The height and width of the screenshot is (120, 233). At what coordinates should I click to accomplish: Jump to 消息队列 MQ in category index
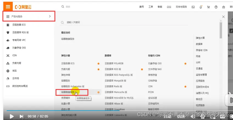click(202, 93)
